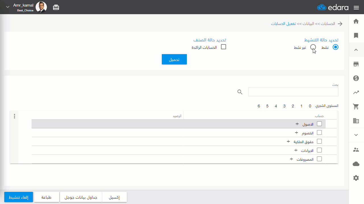Select the نشط radio button
364x204 pixels.
click(x=336, y=47)
